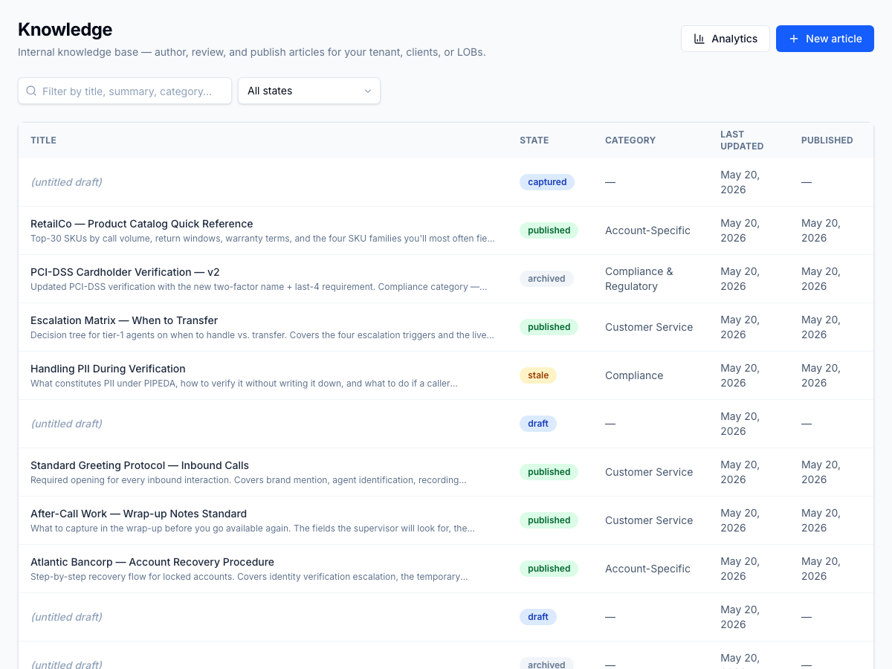Click Atlantic Bancorp row's published badge
The width and height of the screenshot is (892, 669).
[549, 569]
